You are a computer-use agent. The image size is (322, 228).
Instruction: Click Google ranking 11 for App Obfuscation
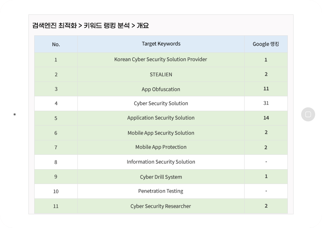(266, 89)
